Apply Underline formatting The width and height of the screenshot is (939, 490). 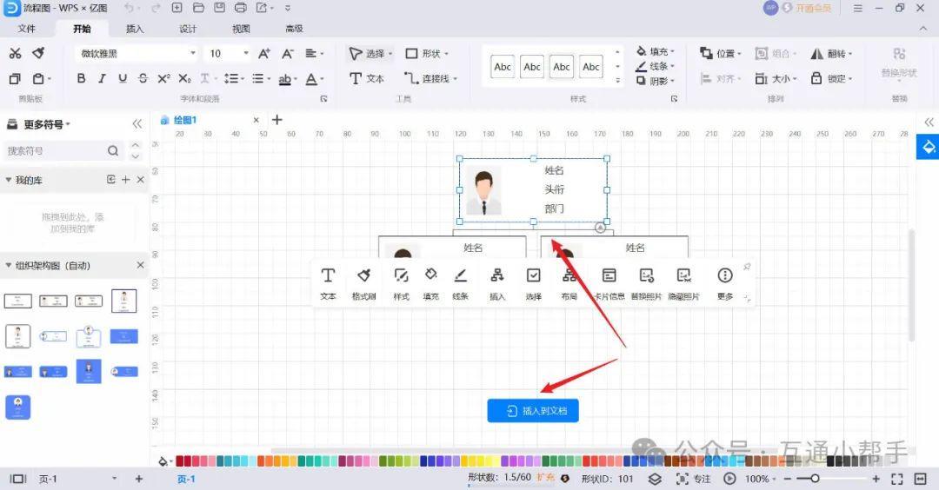(123, 78)
